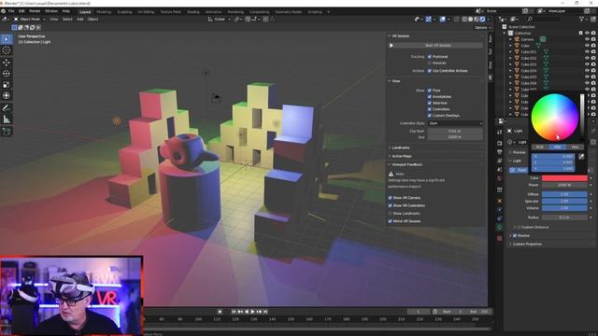The image size is (598, 336).
Task: Jump to the timeline start frame
Action: [x=234, y=312]
